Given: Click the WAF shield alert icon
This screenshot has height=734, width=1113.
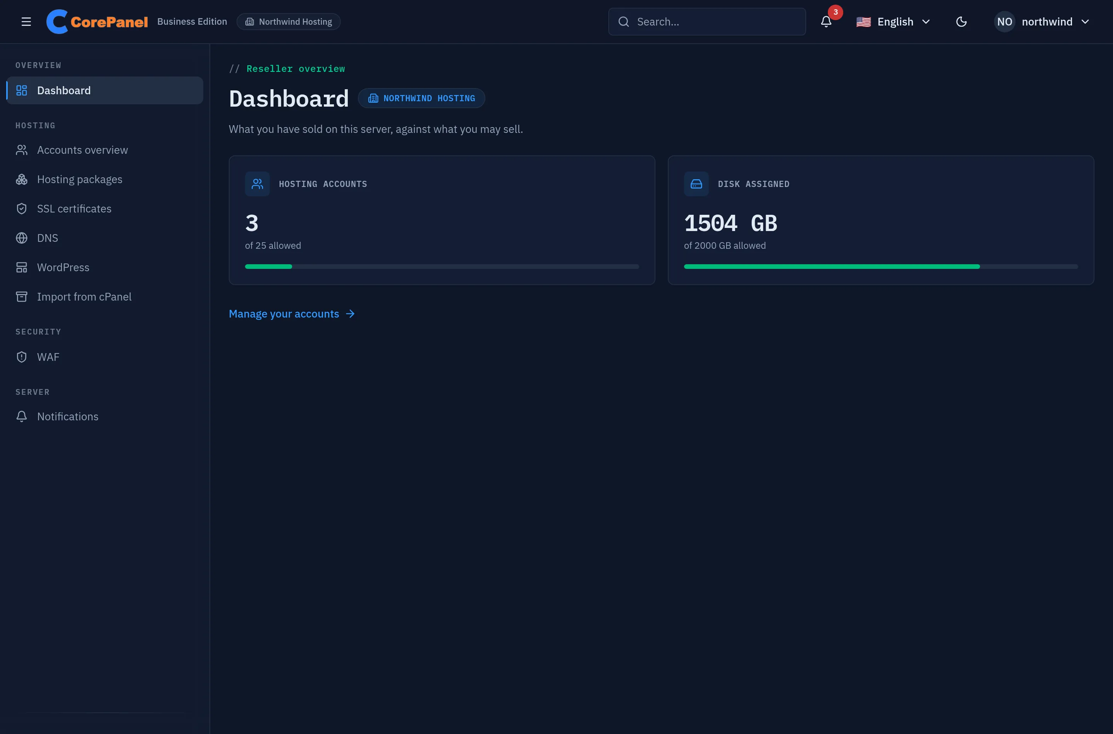Looking at the screenshot, I should [22, 357].
